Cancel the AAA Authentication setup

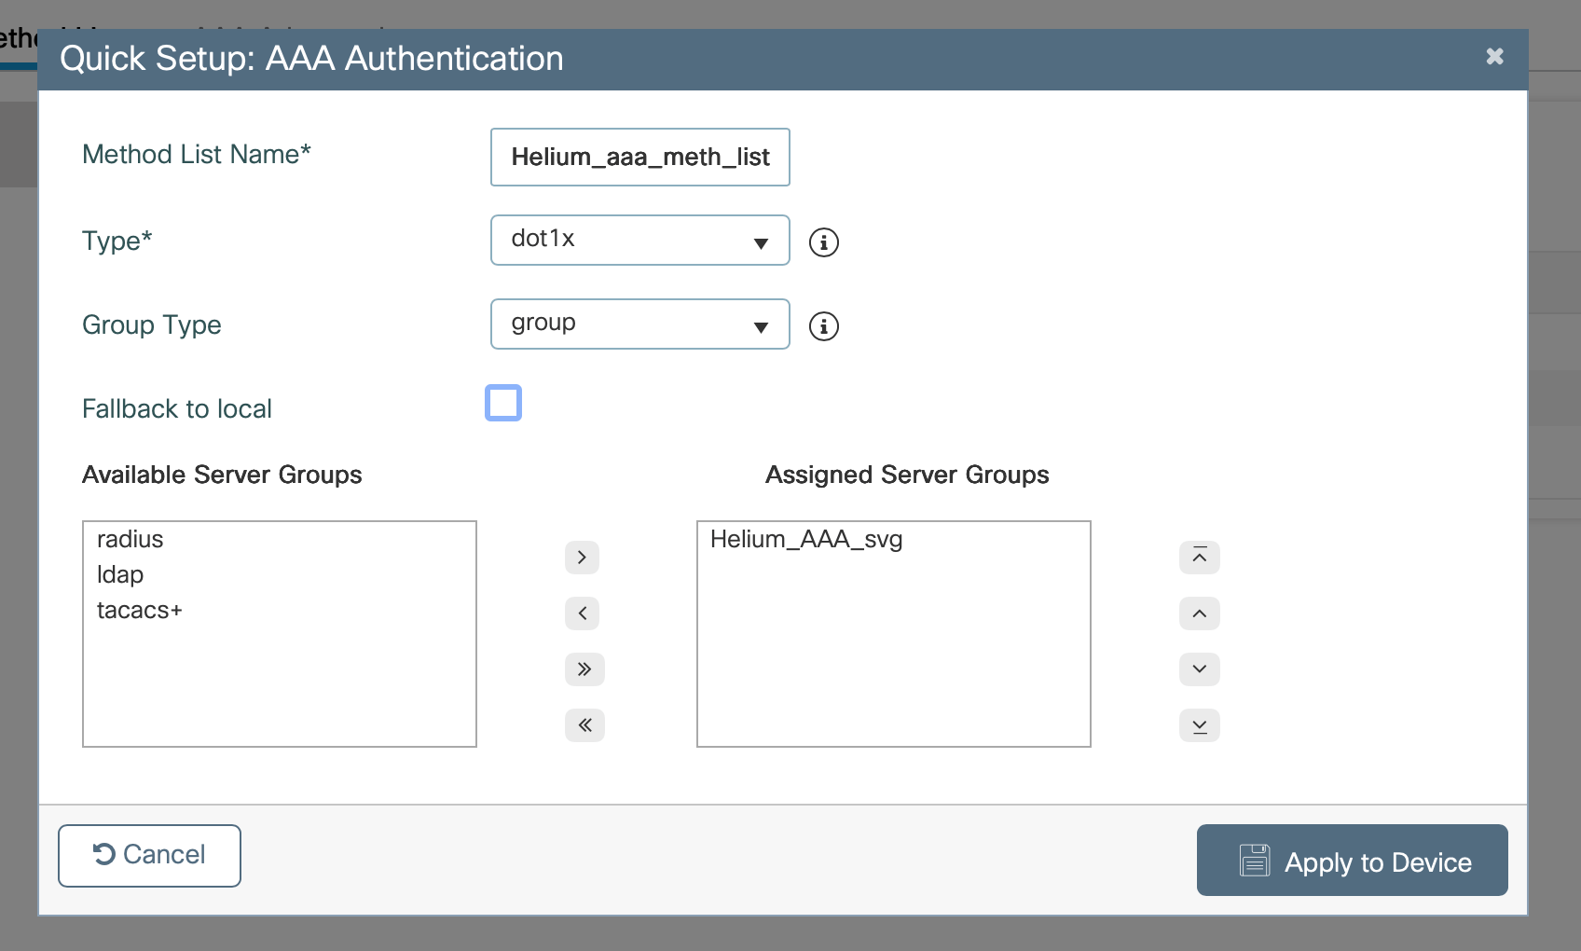pos(149,855)
